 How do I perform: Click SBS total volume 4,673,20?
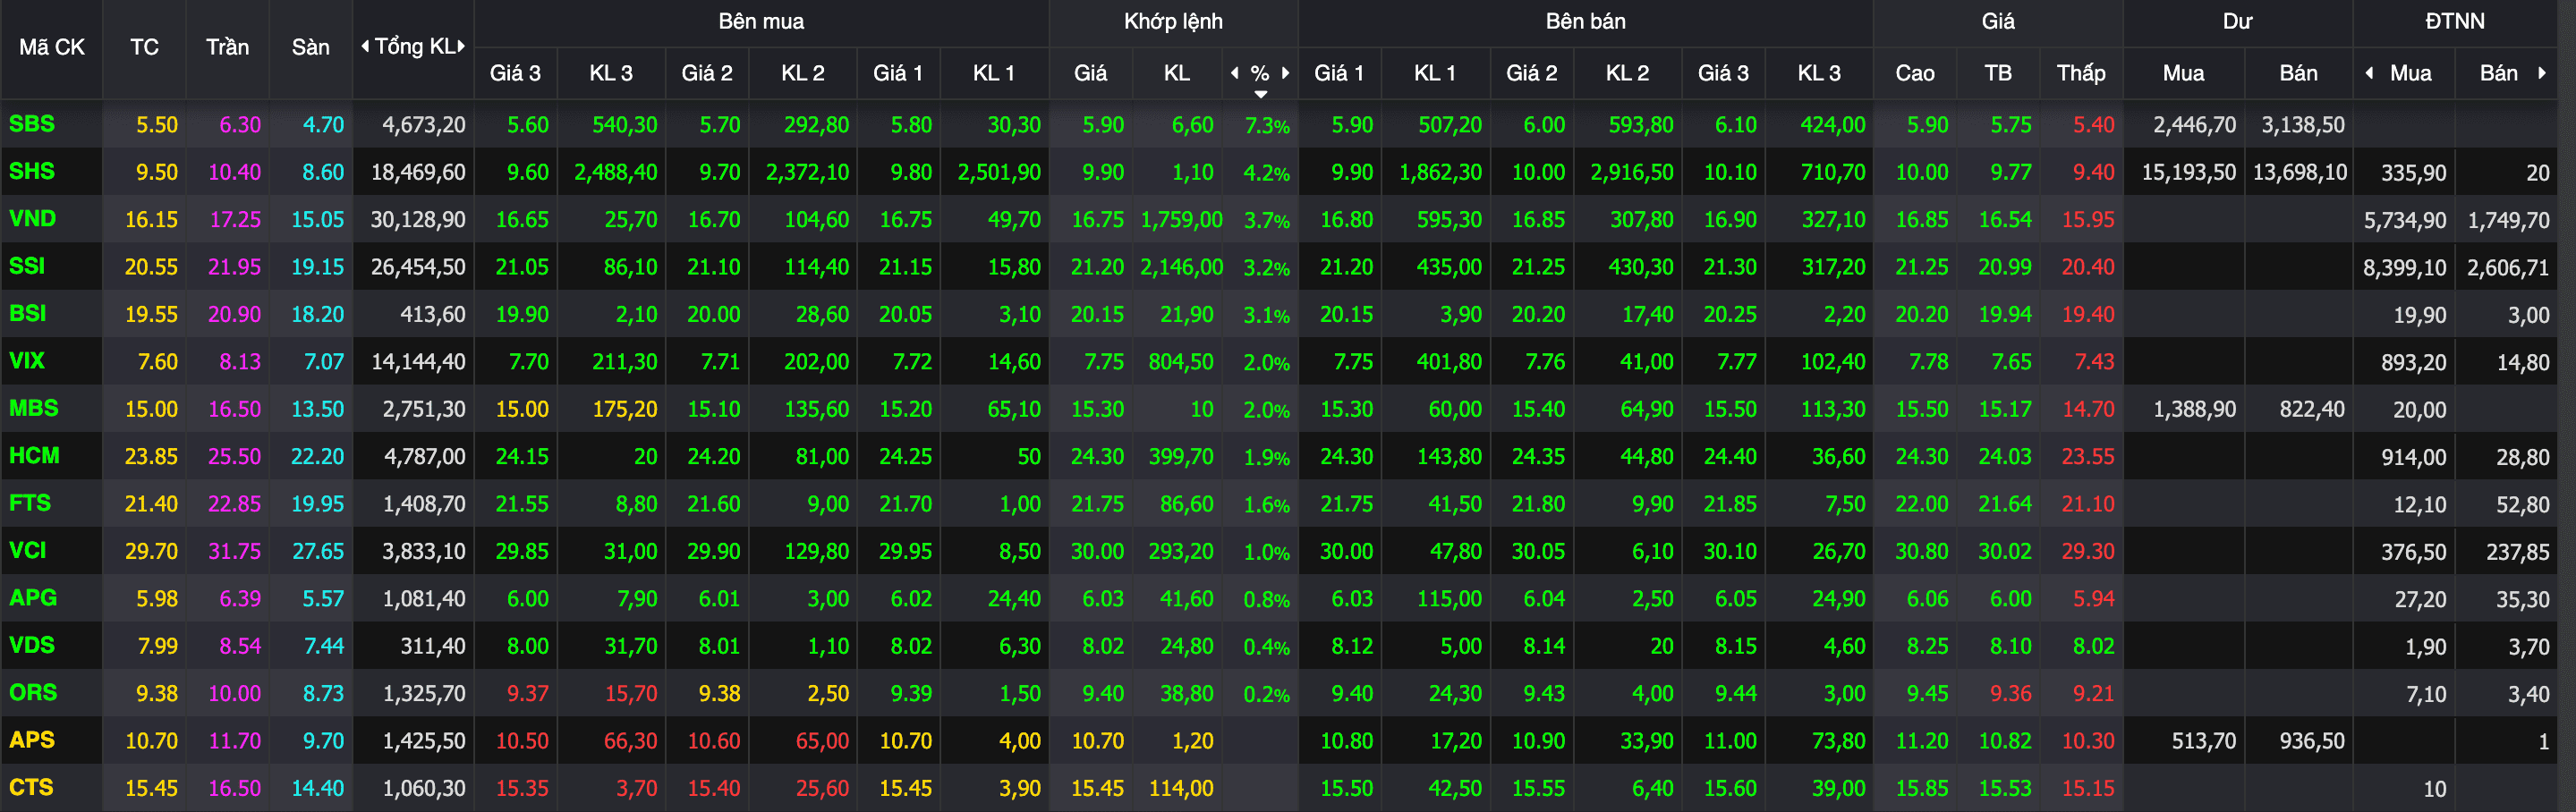tap(424, 125)
